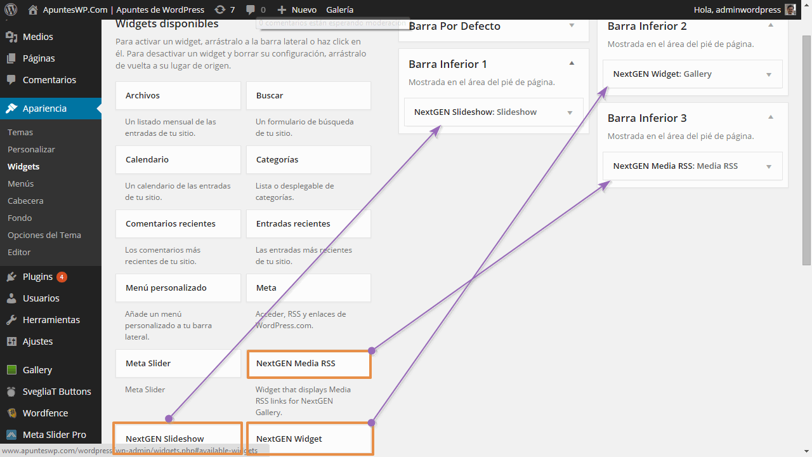812x457 pixels.
Task: Click the WordPress logo in admin bar
Action: coord(11,10)
